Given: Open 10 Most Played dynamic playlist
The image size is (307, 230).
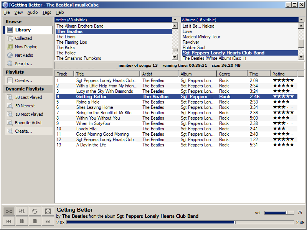Looking at the screenshot, I should [x=29, y=114].
